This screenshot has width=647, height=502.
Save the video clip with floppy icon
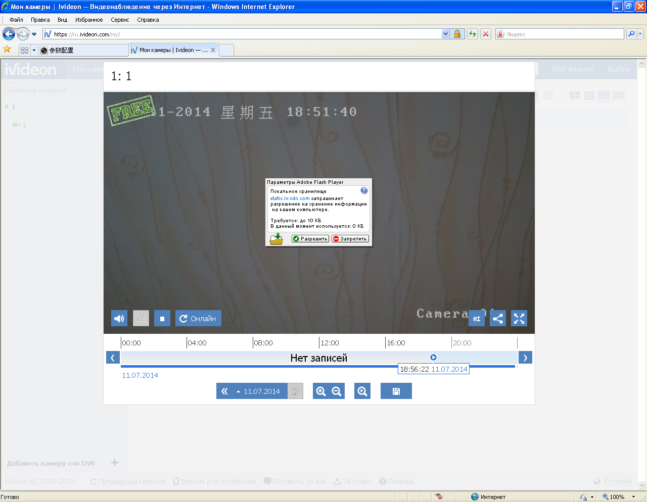pos(396,391)
